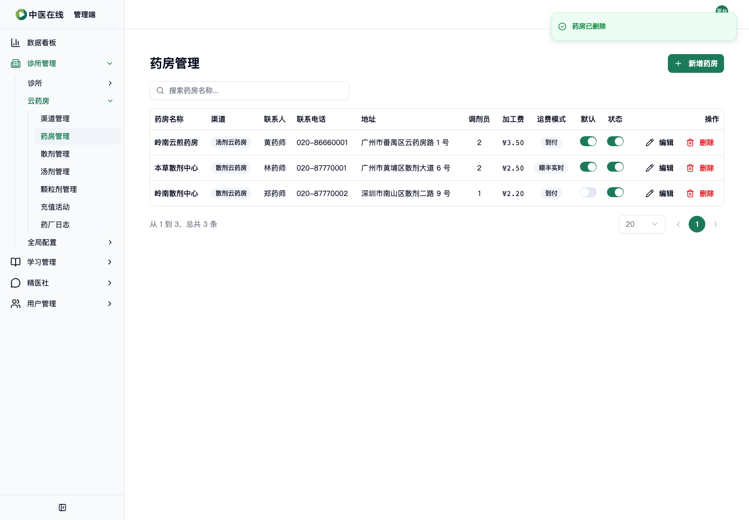Click 编辑 for 岭南云煎药房
The image size is (749, 520).
pos(660,142)
